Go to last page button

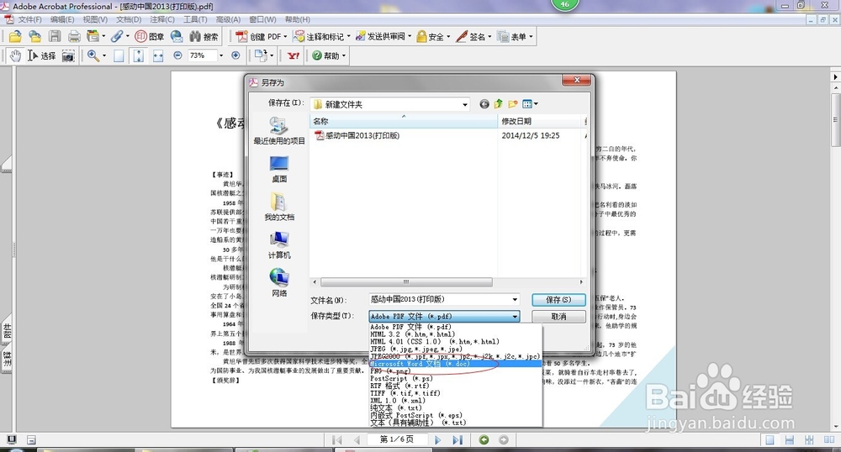pos(457,439)
